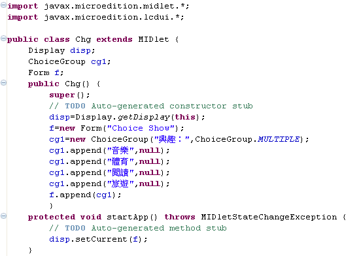The width and height of the screenshot is (361, 256).
Task: Collapse the Chg() constructor fold marker
Action: [3, 82]
